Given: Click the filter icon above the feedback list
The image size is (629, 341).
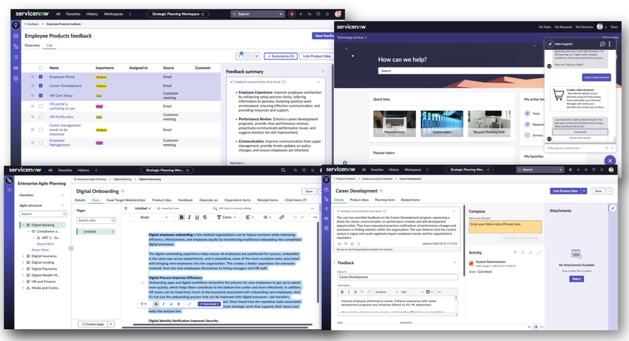Looking at the screenshot, I should click(239, 57).
